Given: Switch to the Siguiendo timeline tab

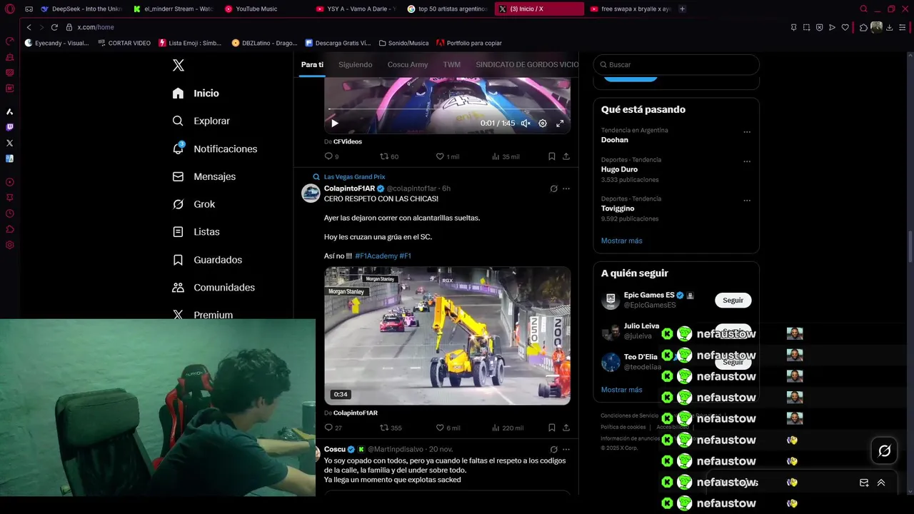Looking at the screenshot, I should (x=355, y=64).
